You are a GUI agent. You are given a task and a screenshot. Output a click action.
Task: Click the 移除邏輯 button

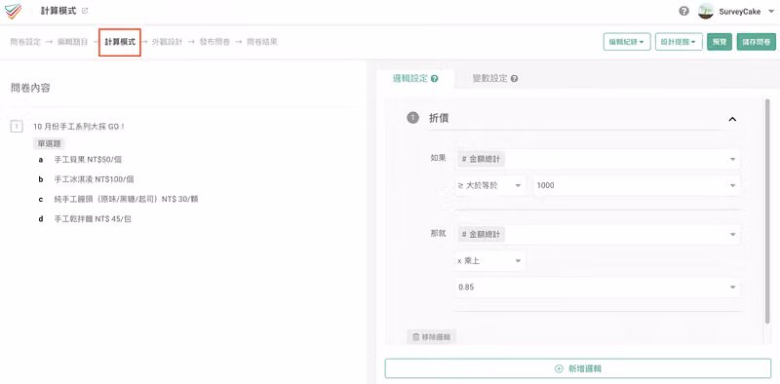coord(431,337)
